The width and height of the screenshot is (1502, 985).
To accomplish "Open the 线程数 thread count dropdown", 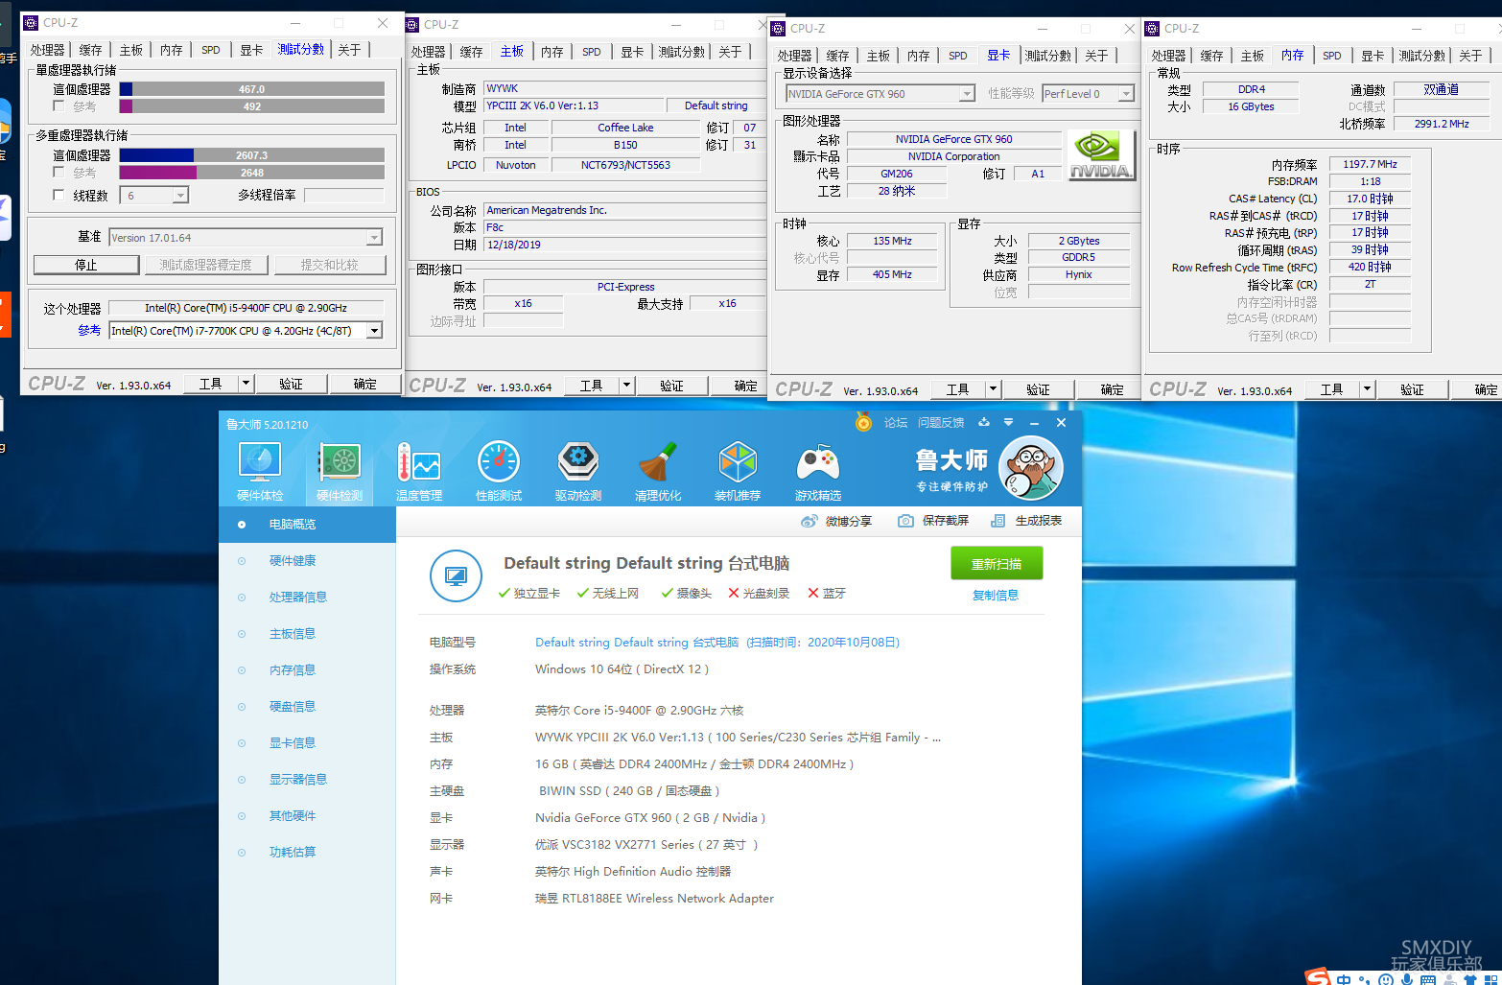I will [x=180, y=196].
